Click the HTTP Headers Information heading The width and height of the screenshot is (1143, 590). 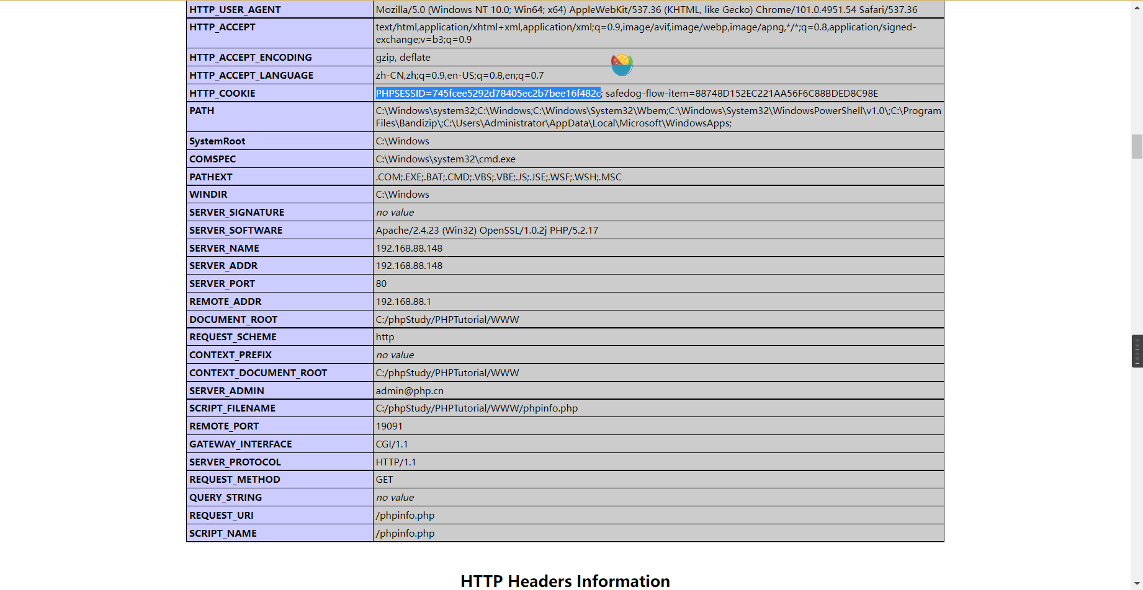click(x=565, y=581)
